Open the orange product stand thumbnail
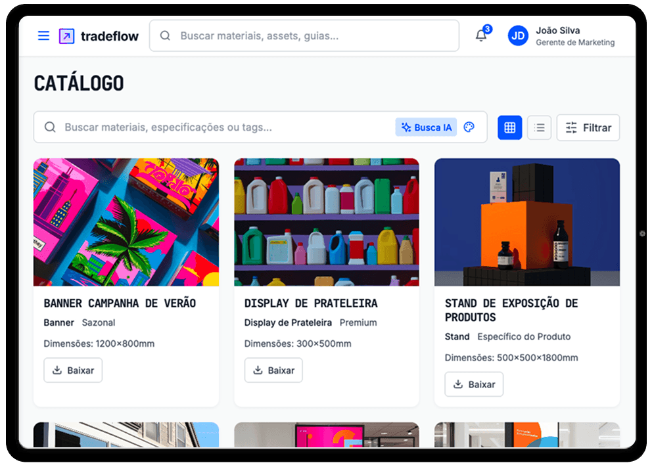The height and width of the screenshot is (467, 654). tap(527, 222)
